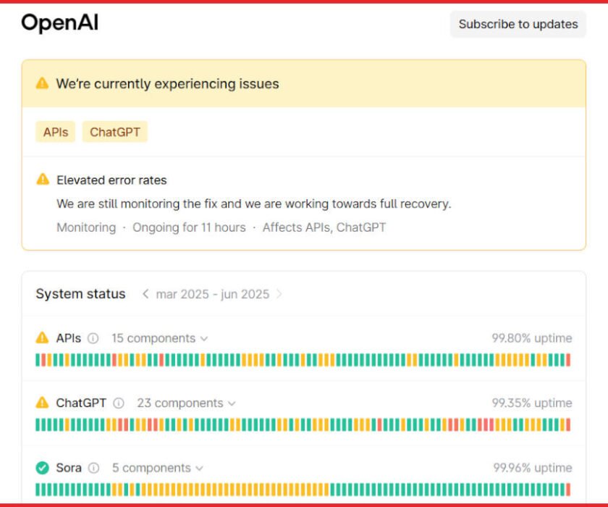Click the warning icon beside APIs row
This screenshot has height=507, width=608.
coord(42,338)
